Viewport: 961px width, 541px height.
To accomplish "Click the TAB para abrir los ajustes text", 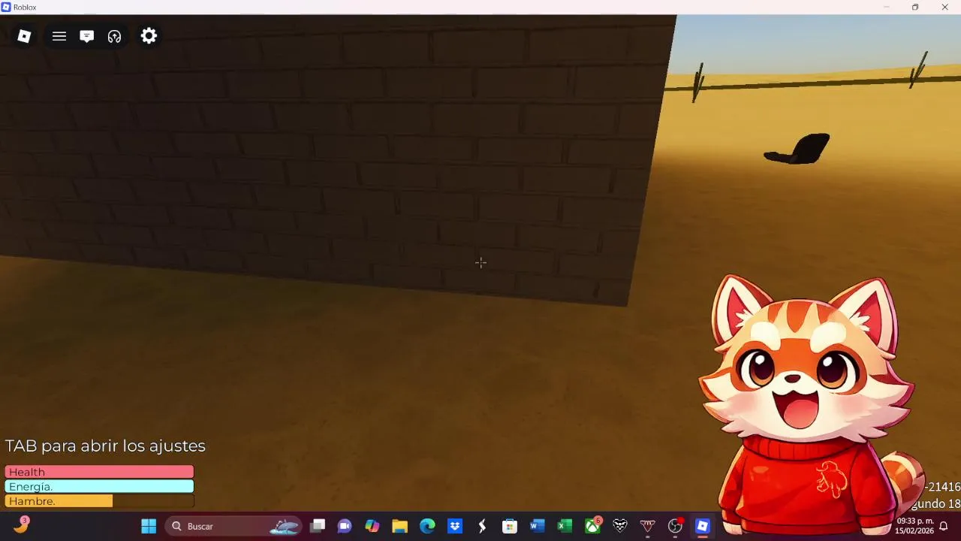I will 105,446.
